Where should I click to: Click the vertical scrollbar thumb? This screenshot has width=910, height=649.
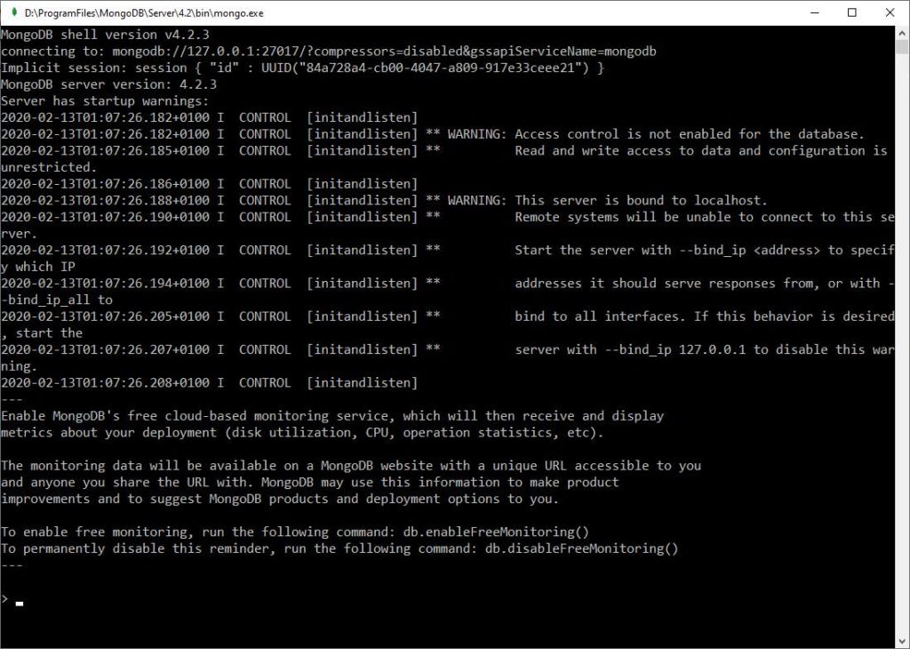(902, 46)
